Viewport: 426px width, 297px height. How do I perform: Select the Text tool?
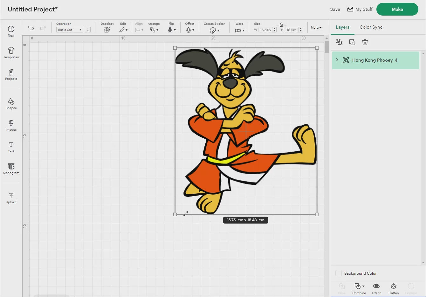[11, 147]
